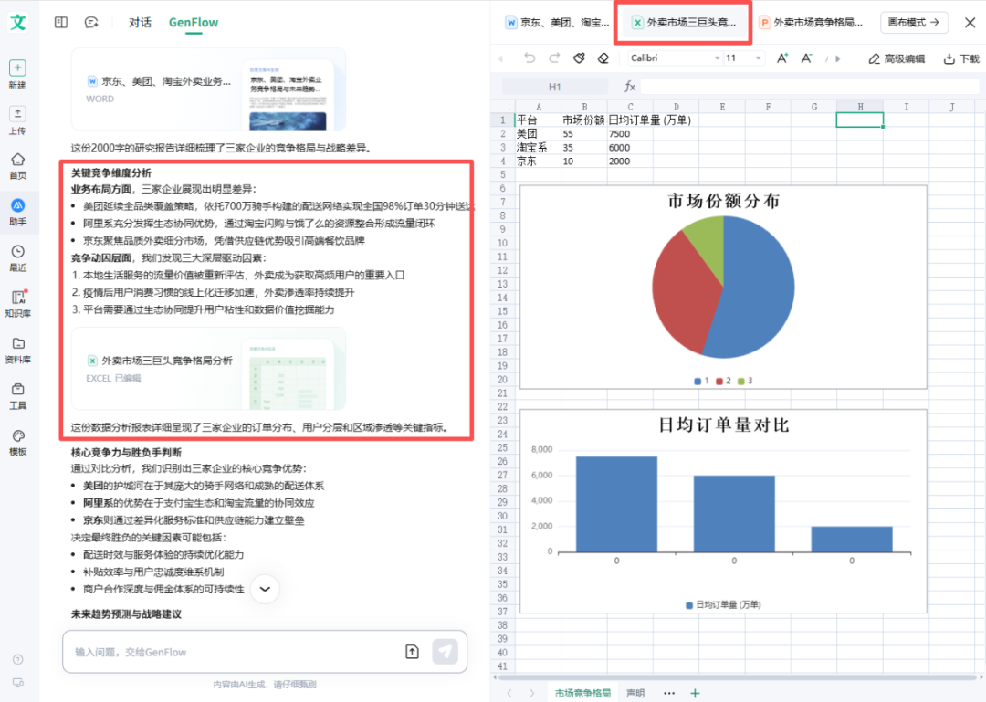The image size is (986, 702).
Task: Go to Home (首页) in sidebar
Action: [x=17, y=160]
